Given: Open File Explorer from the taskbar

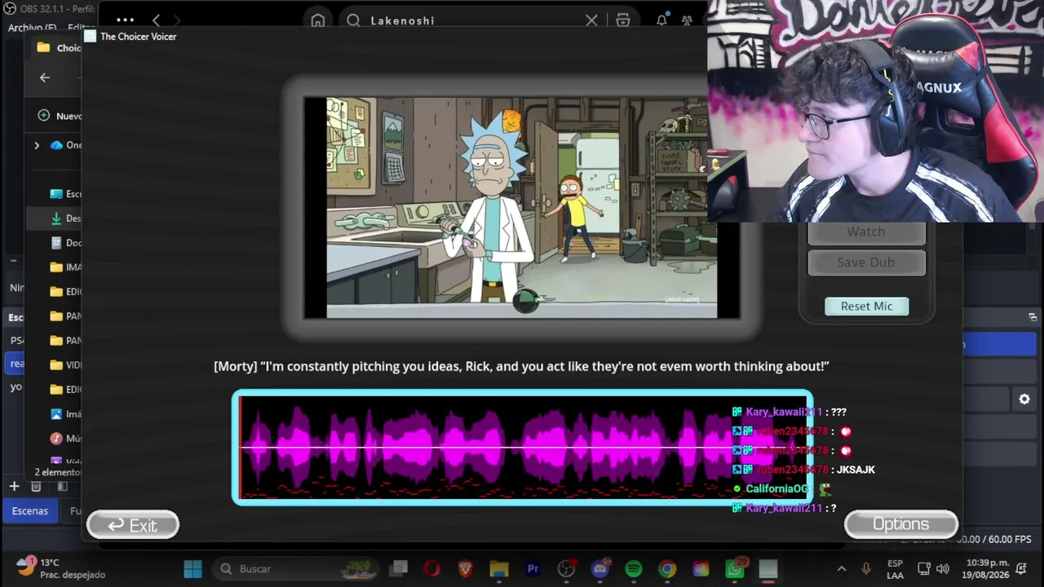Looking at the screenshot, I should click(499, 569).
